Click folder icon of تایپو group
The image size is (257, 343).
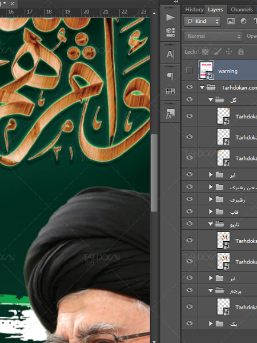[x=220, y=224]
